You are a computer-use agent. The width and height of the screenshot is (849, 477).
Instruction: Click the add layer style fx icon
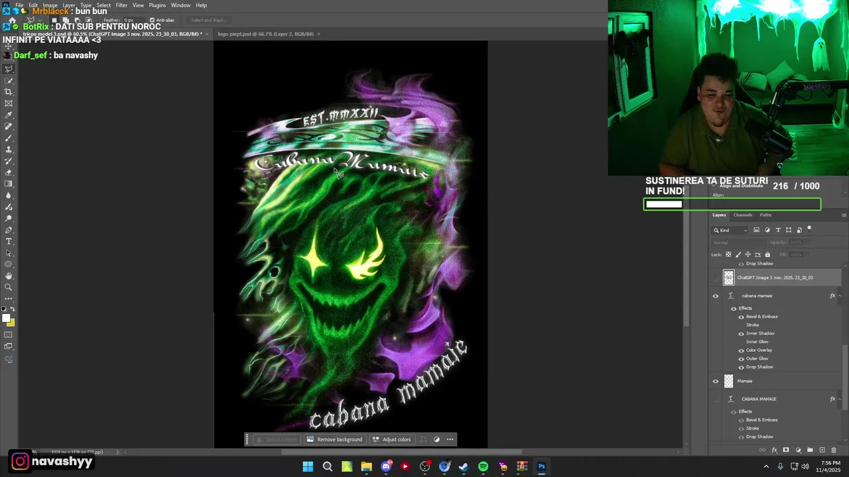tap(774, 450)
